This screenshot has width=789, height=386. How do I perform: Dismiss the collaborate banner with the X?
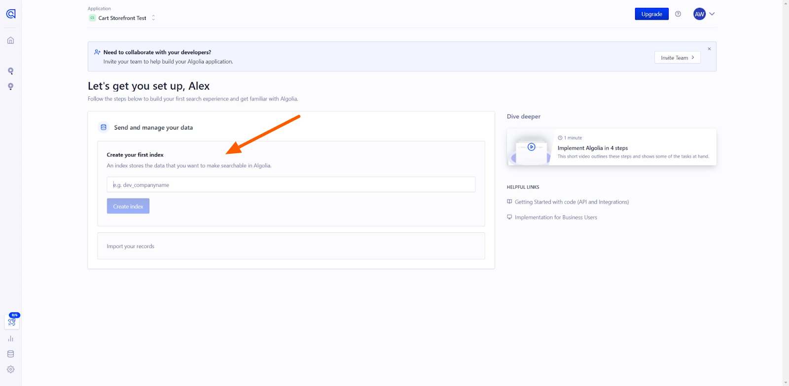coord(709,49)
